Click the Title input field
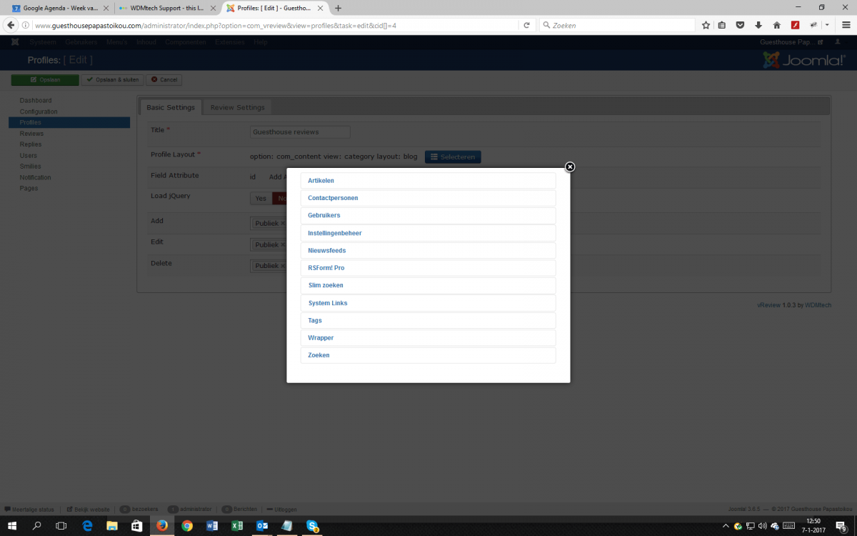The width and height of the screenshot is (857, 536). [x=300, y=132]
